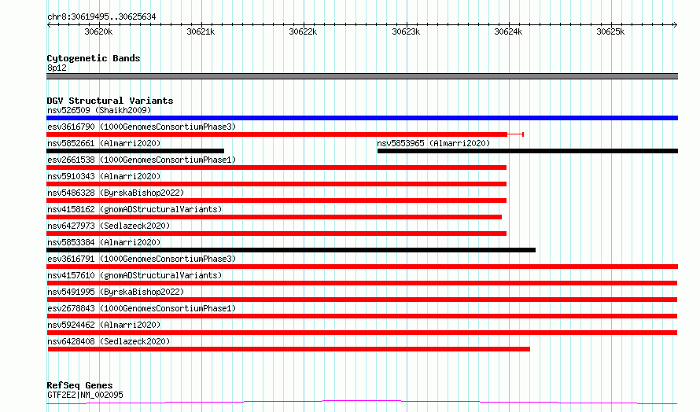Click the left arrowhead of the ruler
This screenshot has width=700, height=412.
(49, 25)
